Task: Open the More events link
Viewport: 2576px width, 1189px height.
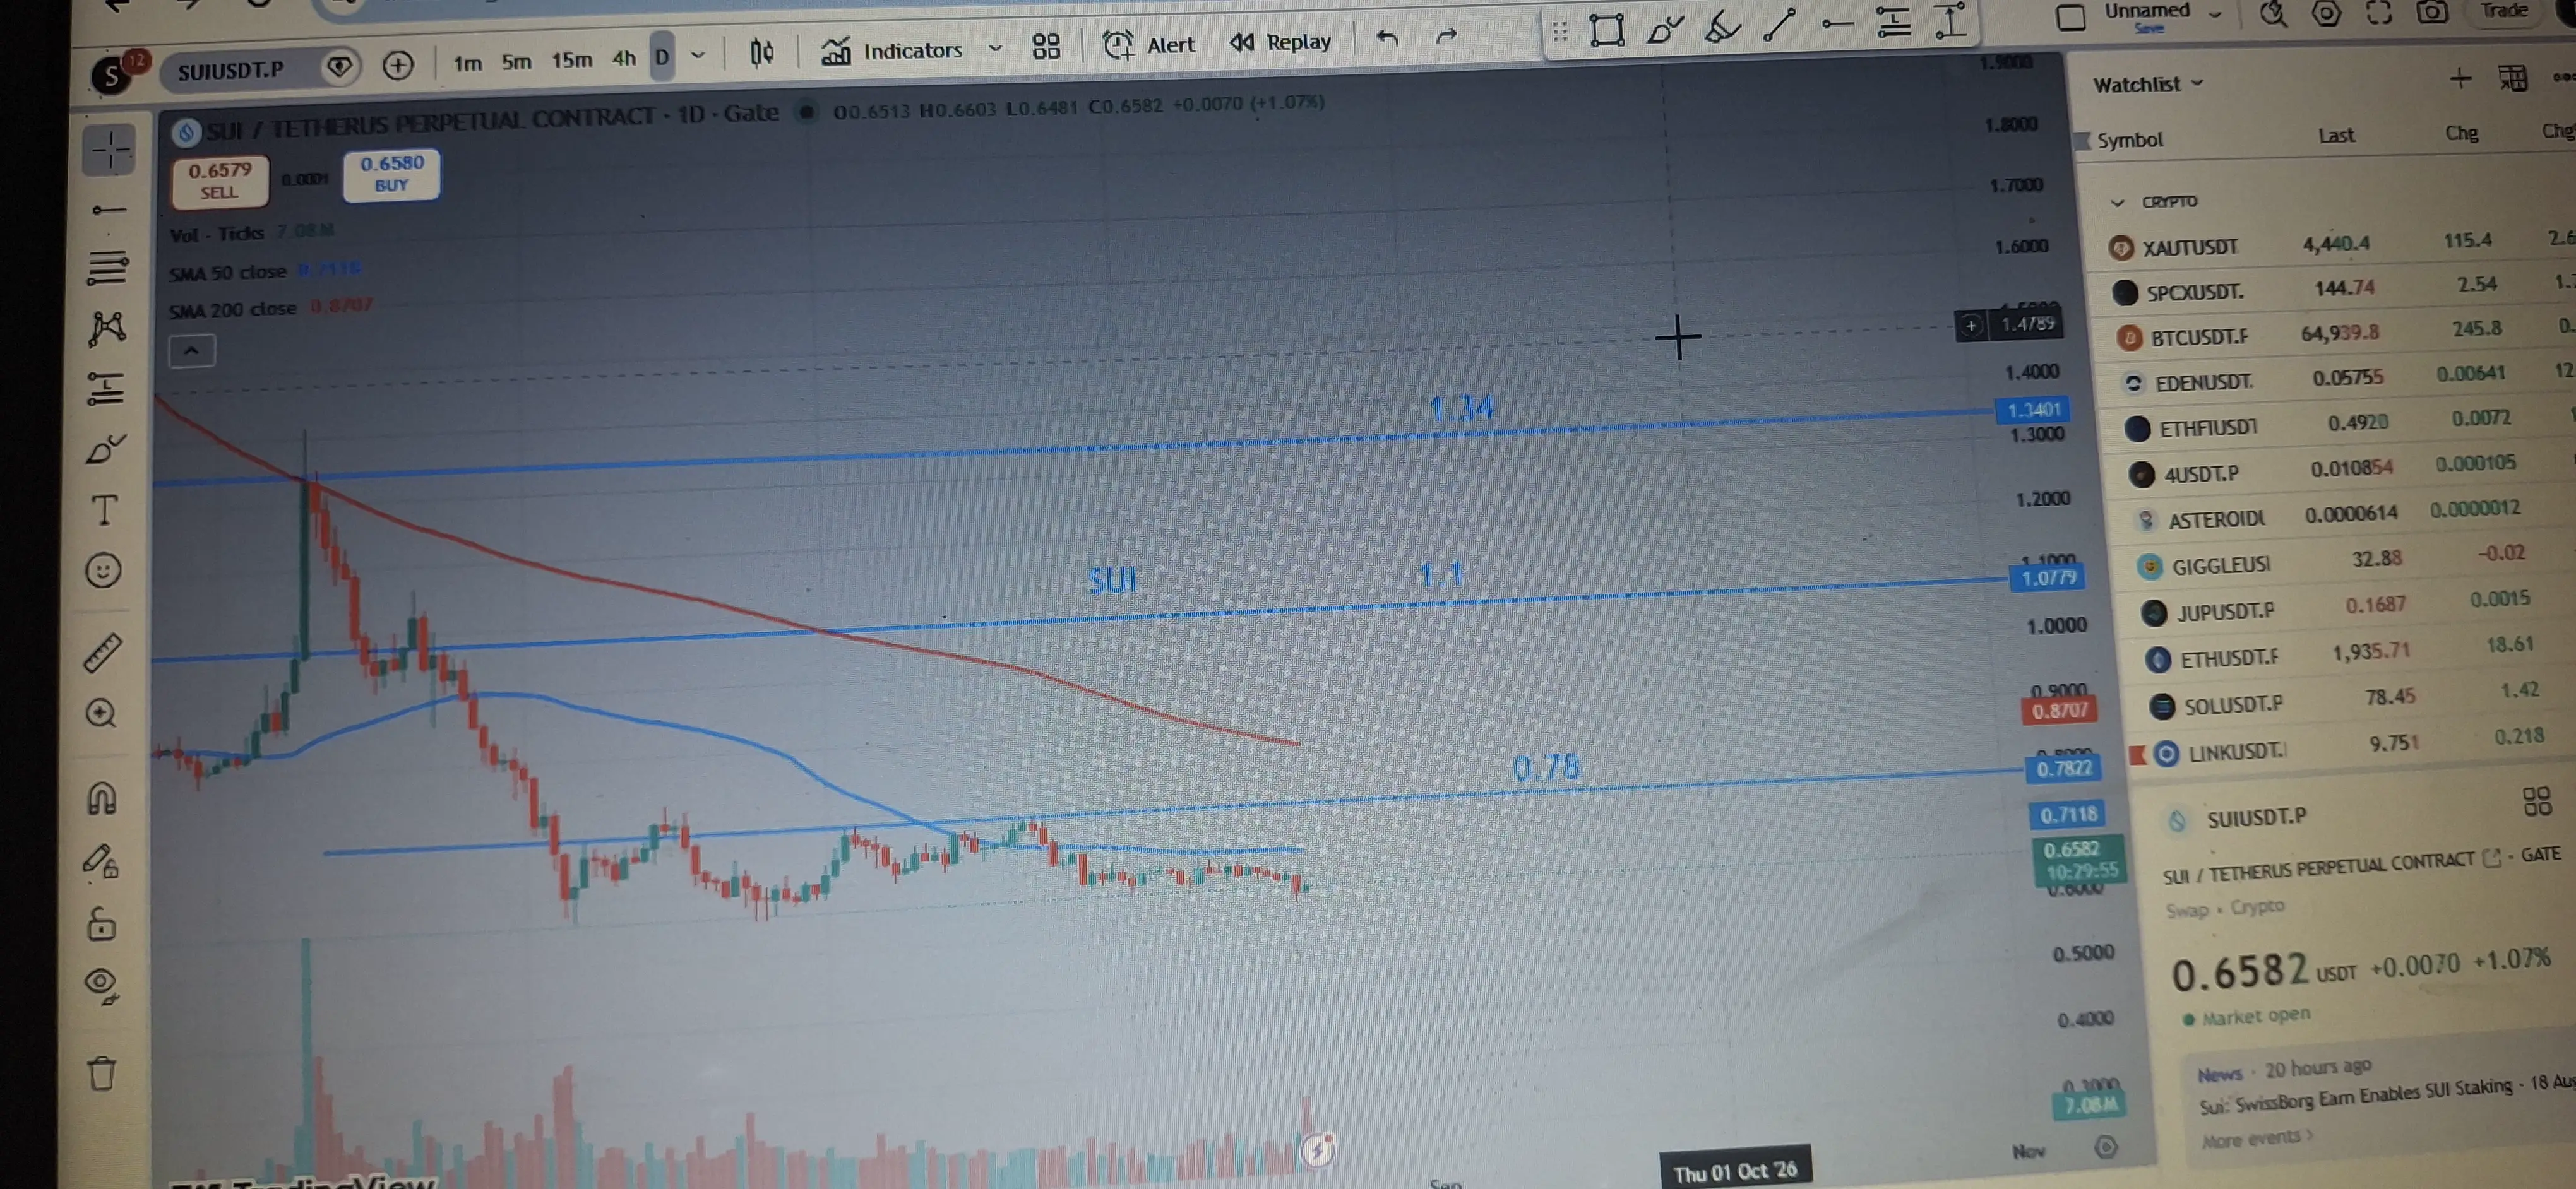Action: (x=2257, y=1138)
